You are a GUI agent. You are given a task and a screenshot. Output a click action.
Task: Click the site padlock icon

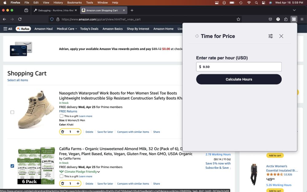[x=58, y=19]
